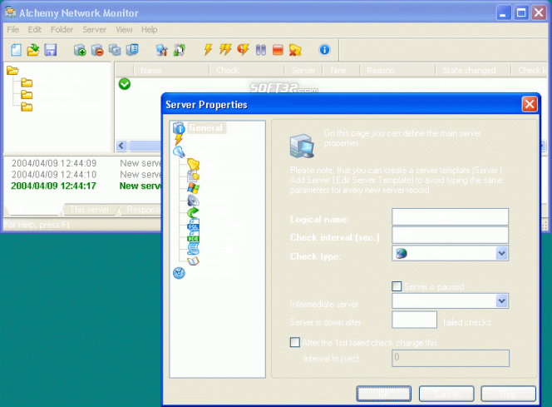Select the third subfolder in main window tree

[x=27, y=107]
